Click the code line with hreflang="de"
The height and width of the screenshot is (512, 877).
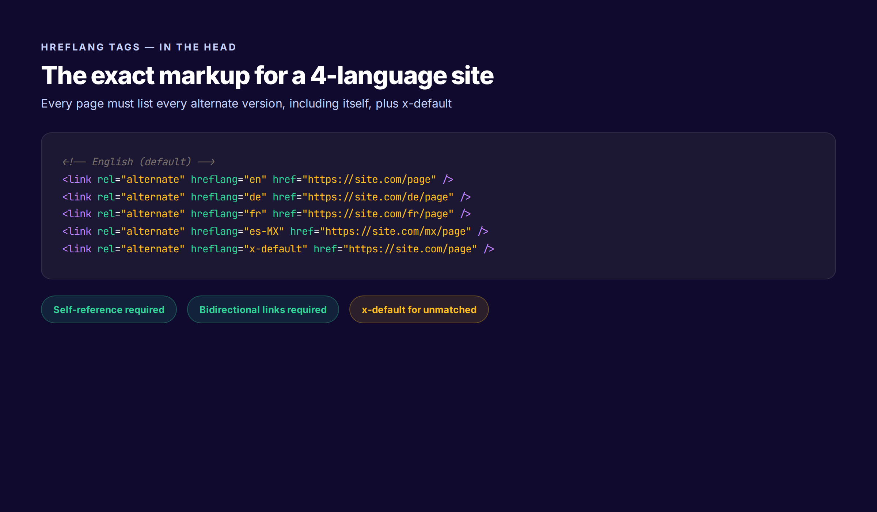tap(267, 197)
